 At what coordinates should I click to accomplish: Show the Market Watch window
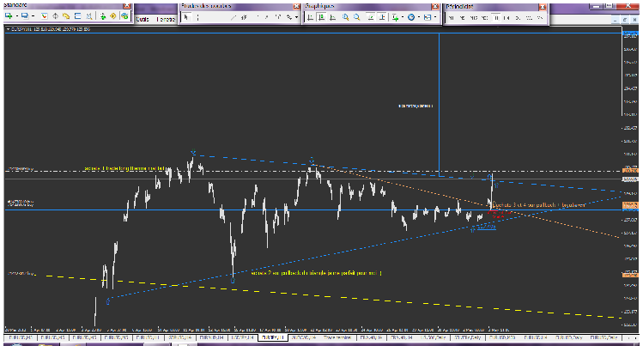(44, 16)
